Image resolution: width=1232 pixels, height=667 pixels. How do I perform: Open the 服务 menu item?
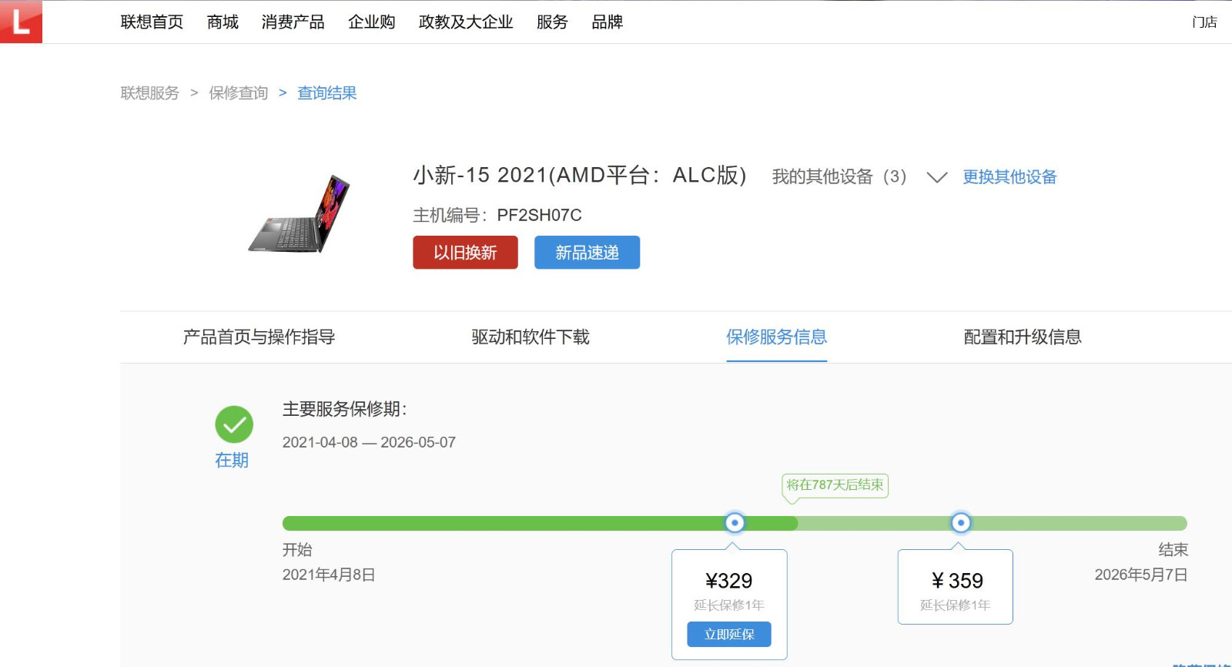tap(552, 22)
